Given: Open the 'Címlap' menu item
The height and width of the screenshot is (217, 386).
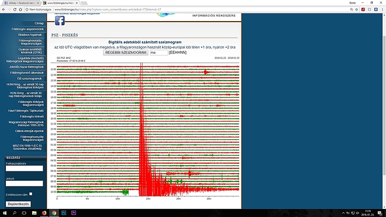Looking at the screenshot, I should click(39, 23).
